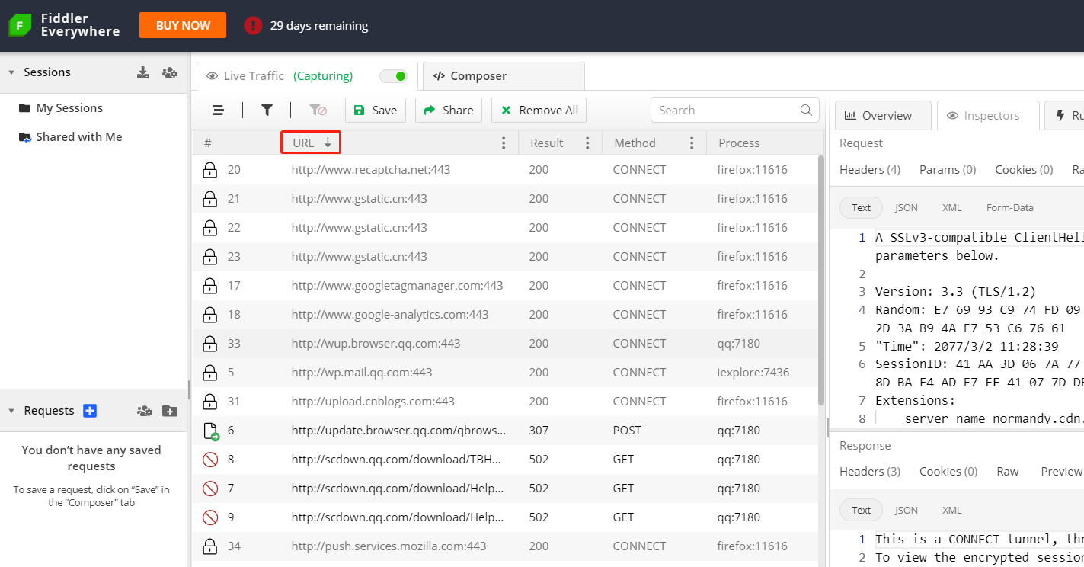
Task: Click lock icon of session 5
Action: (209, 373)
